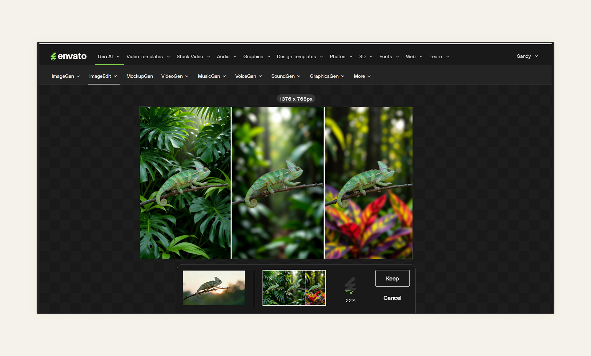Expand the Gen AI chevron
The width and height of the screenshot is (591, 356).
[x=118, y=57]
